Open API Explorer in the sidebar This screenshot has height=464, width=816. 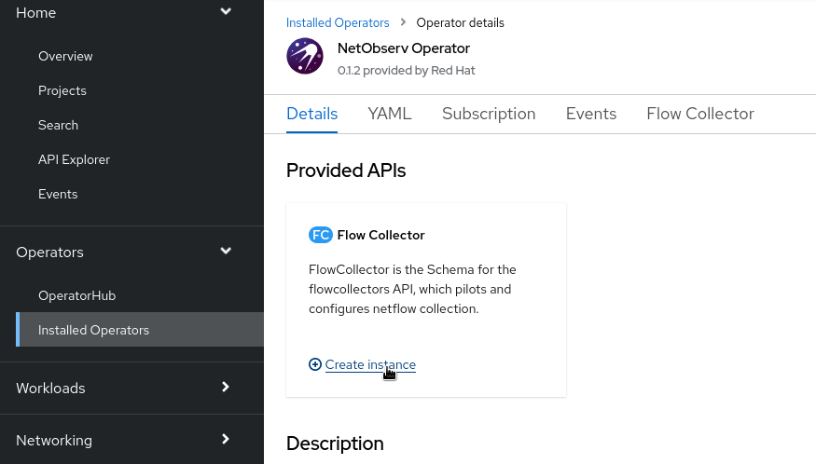tap(74, 159)
